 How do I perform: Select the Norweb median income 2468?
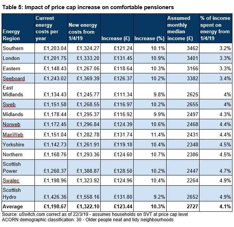click(x=183, y=124)
